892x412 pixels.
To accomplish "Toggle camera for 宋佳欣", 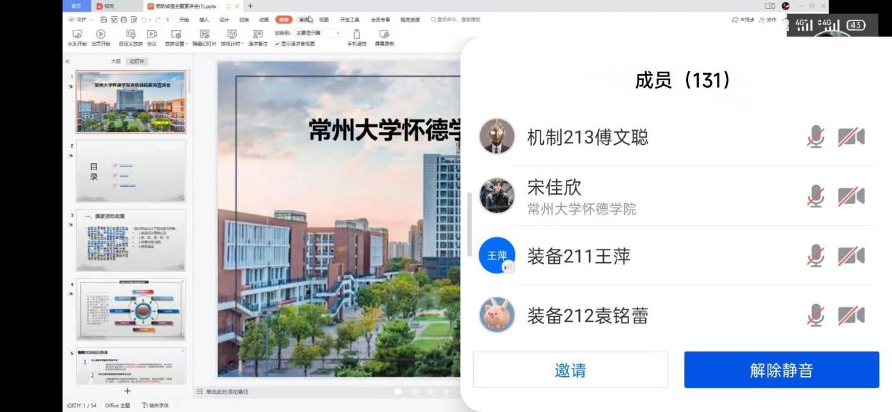I will coord(851,196).
